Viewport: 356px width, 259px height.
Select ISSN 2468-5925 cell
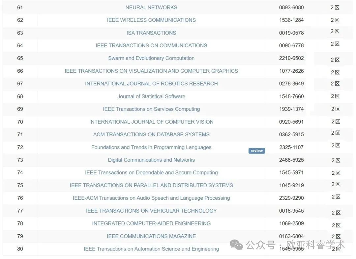click(291, 160)
